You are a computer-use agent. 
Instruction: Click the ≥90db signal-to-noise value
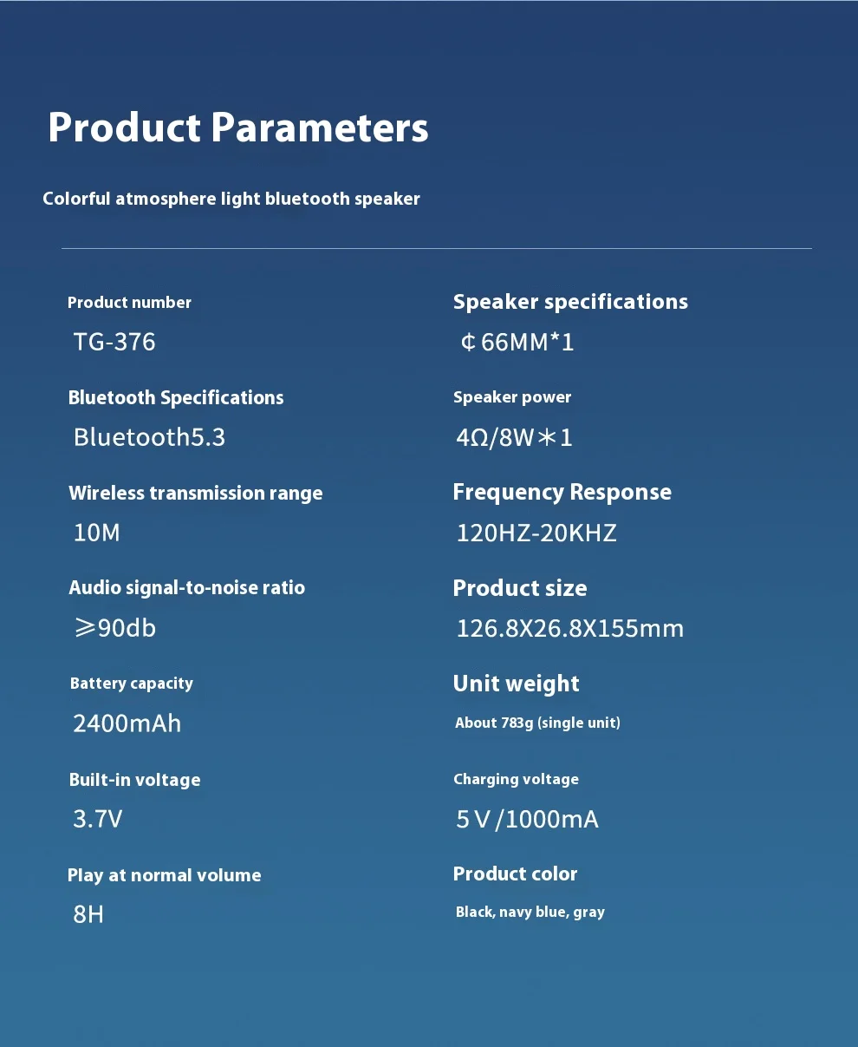pos(114,628)
